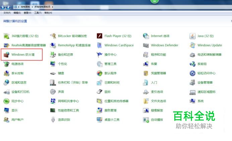
Task: Open the 编辑(E) menu
Action: 17,13
